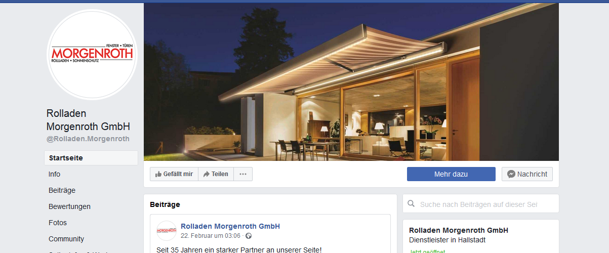This screenshot has width=609, height=253.
Task: Click the share arrow icon on Teilen
Action: tap(206, 174)
